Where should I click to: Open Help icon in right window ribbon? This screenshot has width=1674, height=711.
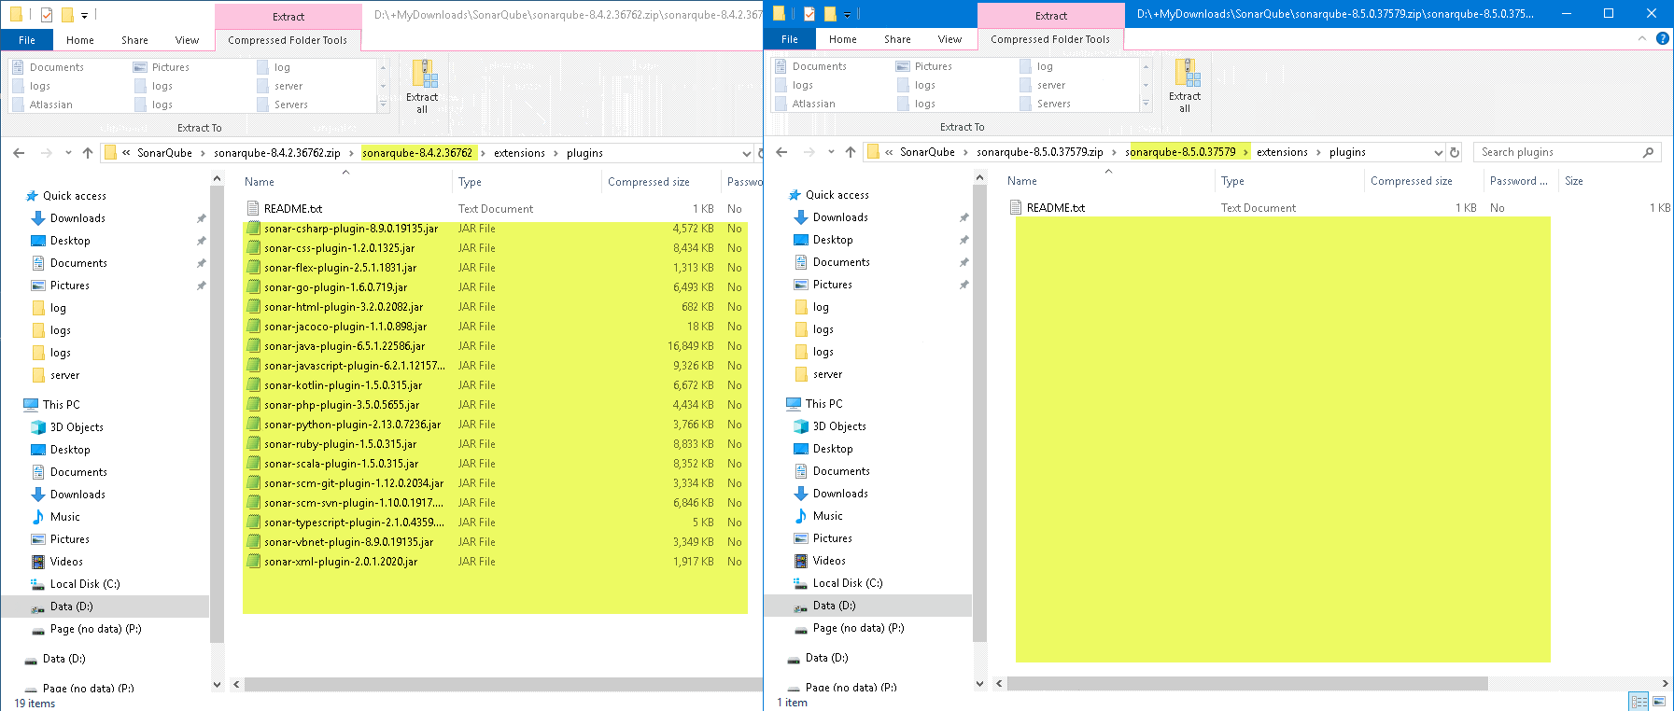pyautogui.click(x=1662, y=38)
